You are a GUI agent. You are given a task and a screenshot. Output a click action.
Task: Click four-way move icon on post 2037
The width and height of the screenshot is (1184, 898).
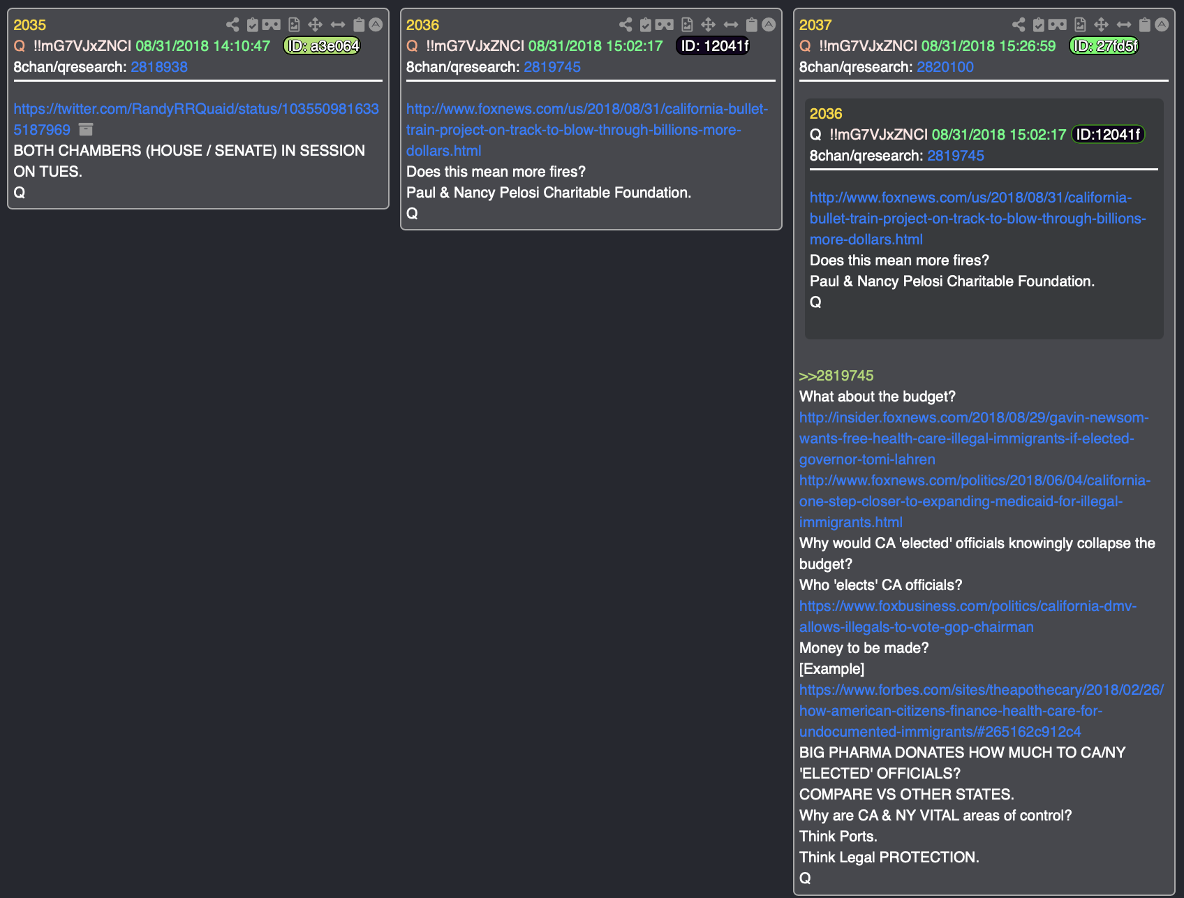(x=1101, y=25)
